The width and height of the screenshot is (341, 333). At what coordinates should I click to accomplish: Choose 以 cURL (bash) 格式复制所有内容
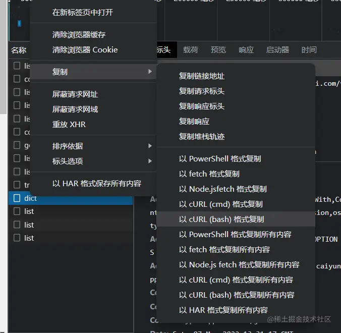point(236,295)
